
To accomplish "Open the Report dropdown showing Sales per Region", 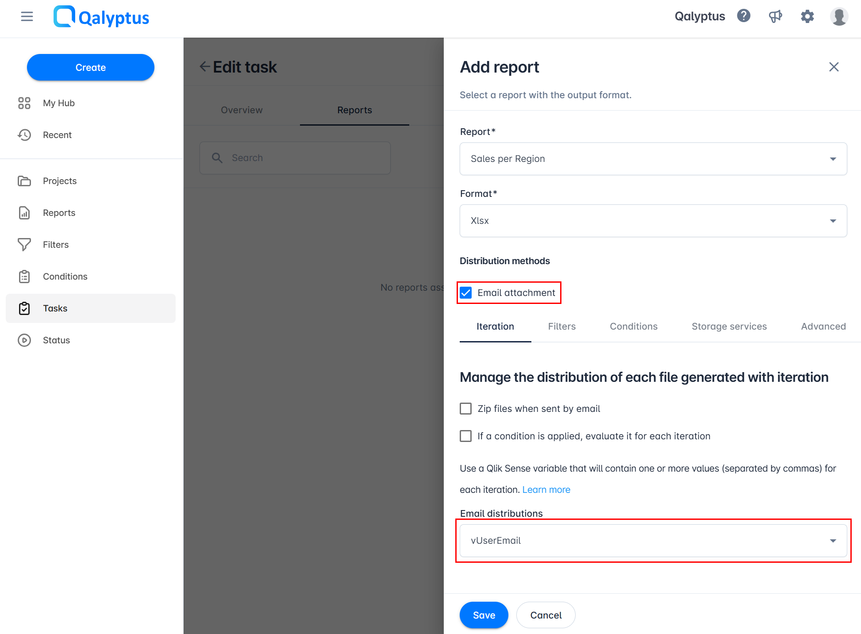I will 653,159.
